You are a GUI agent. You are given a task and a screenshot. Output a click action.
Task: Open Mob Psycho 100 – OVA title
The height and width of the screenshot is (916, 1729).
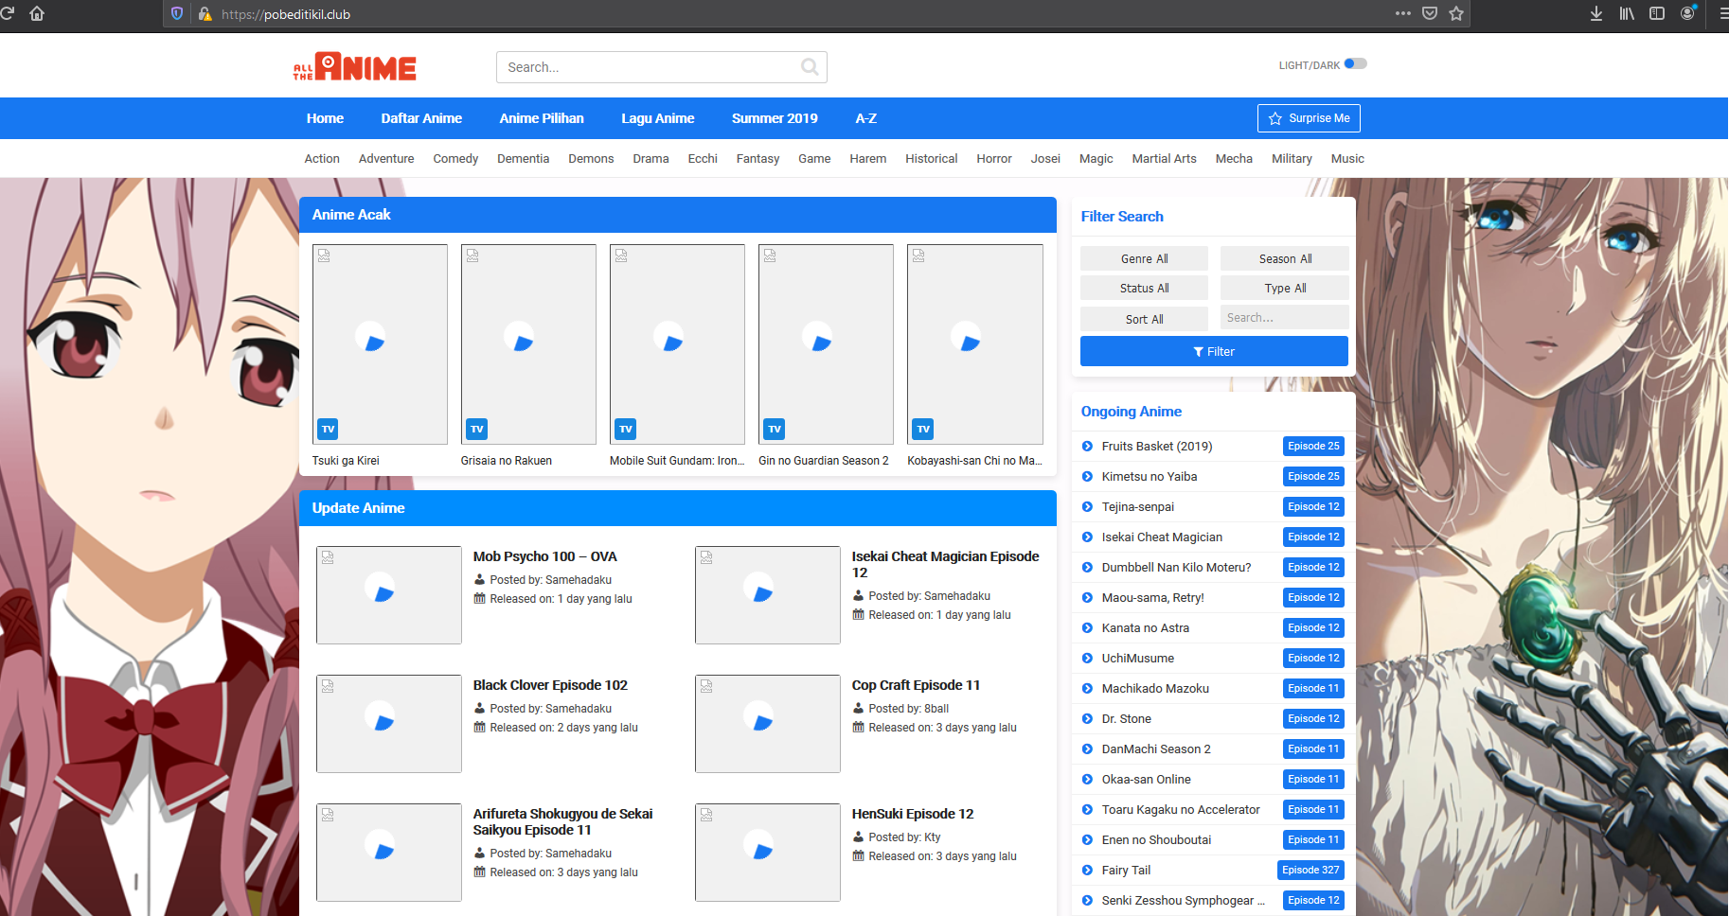click(x=544, y=556)
